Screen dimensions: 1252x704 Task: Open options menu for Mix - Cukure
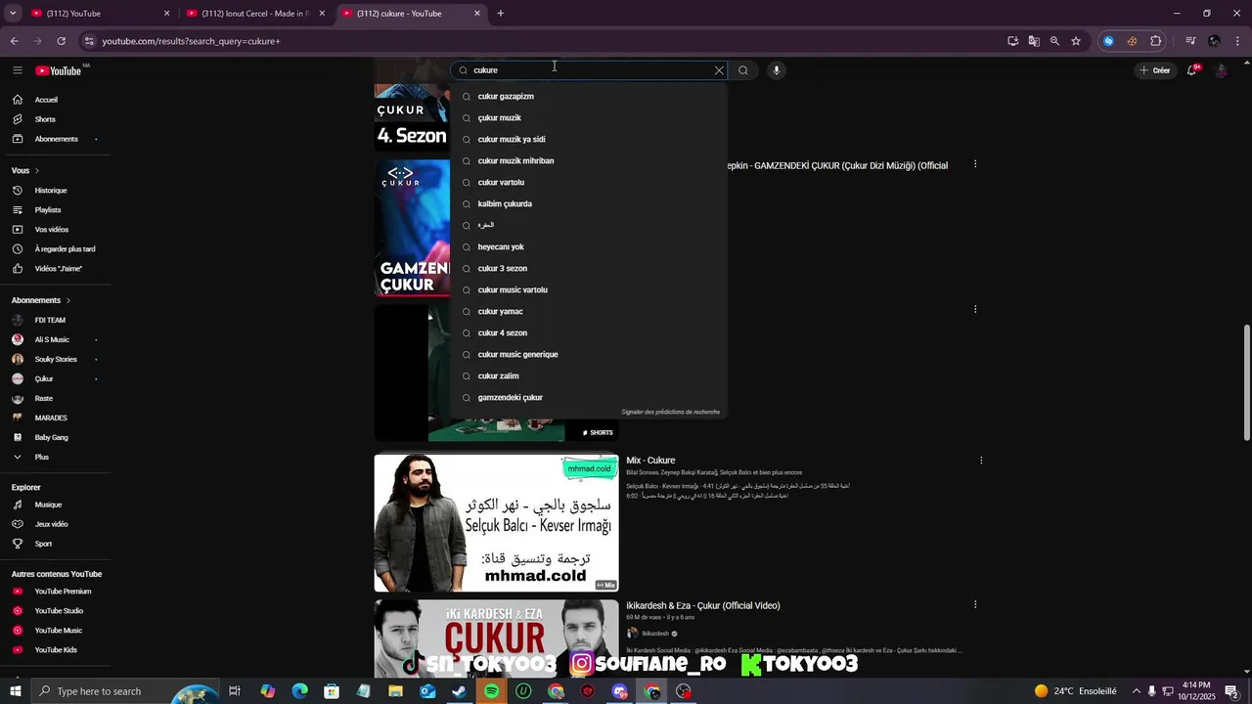981,461
